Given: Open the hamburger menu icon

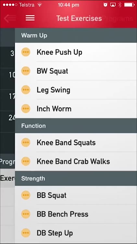Looking at the screenshot, I should point(30,18).
